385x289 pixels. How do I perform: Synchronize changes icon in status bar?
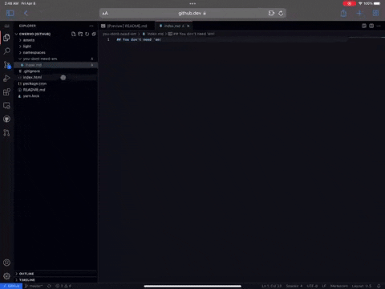[x=49, y=286]
